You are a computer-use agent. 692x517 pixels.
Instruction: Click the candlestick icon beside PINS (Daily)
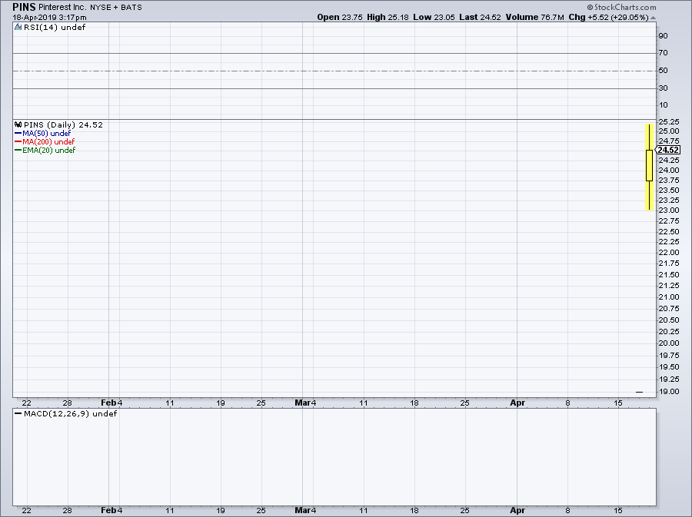point(18,124)
